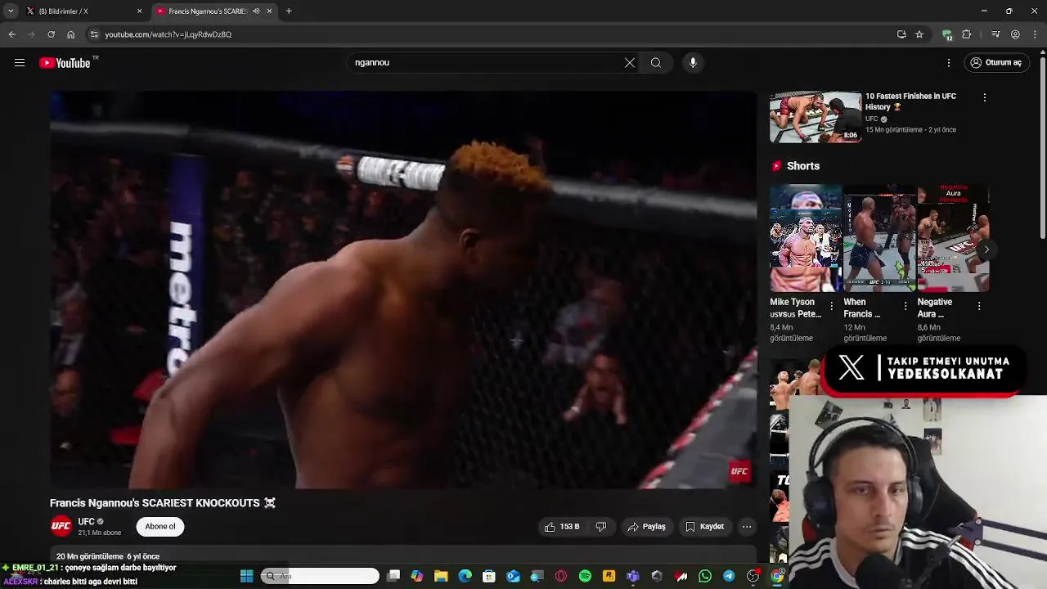Open File Explorer from the taskbar
The image size is (1047, 589).
click(x=441, y=576)
